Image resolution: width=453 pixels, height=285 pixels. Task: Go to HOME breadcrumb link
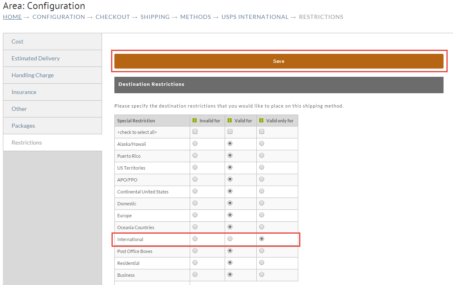point(12,17)
